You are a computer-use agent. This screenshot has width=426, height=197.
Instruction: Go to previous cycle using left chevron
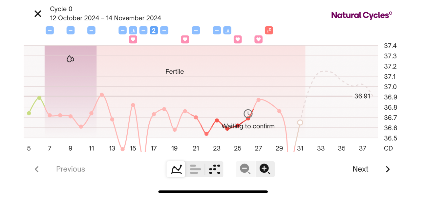pos(37,169)
